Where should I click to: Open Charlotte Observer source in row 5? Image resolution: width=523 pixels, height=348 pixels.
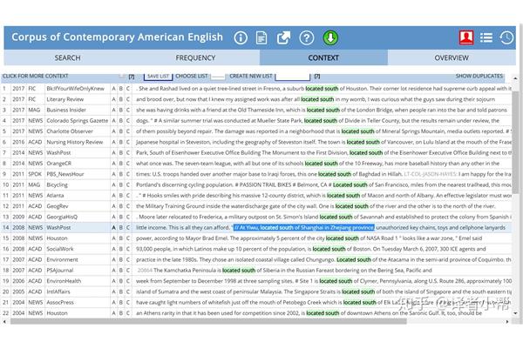click(70, 131)
